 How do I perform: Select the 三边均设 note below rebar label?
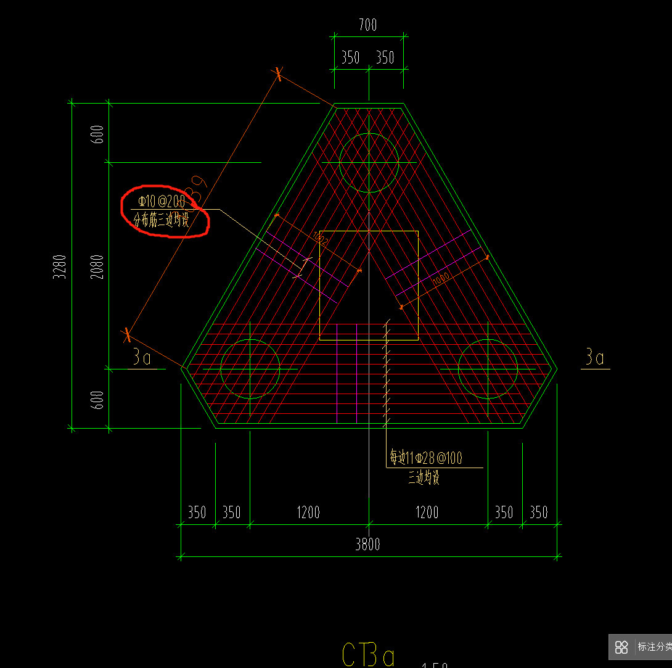pyautogui.click(x=424, y=477)
